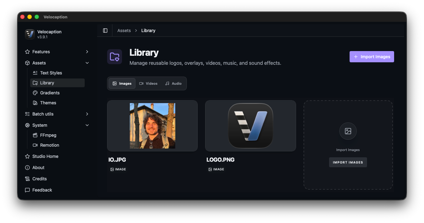Click the Gradients palette icon
Screen dimensions: 424x223
click(35, 93)
